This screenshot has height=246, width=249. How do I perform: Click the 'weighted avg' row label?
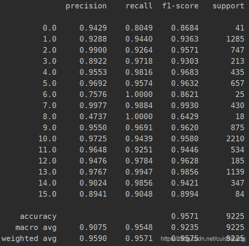[x=29, y=239]
